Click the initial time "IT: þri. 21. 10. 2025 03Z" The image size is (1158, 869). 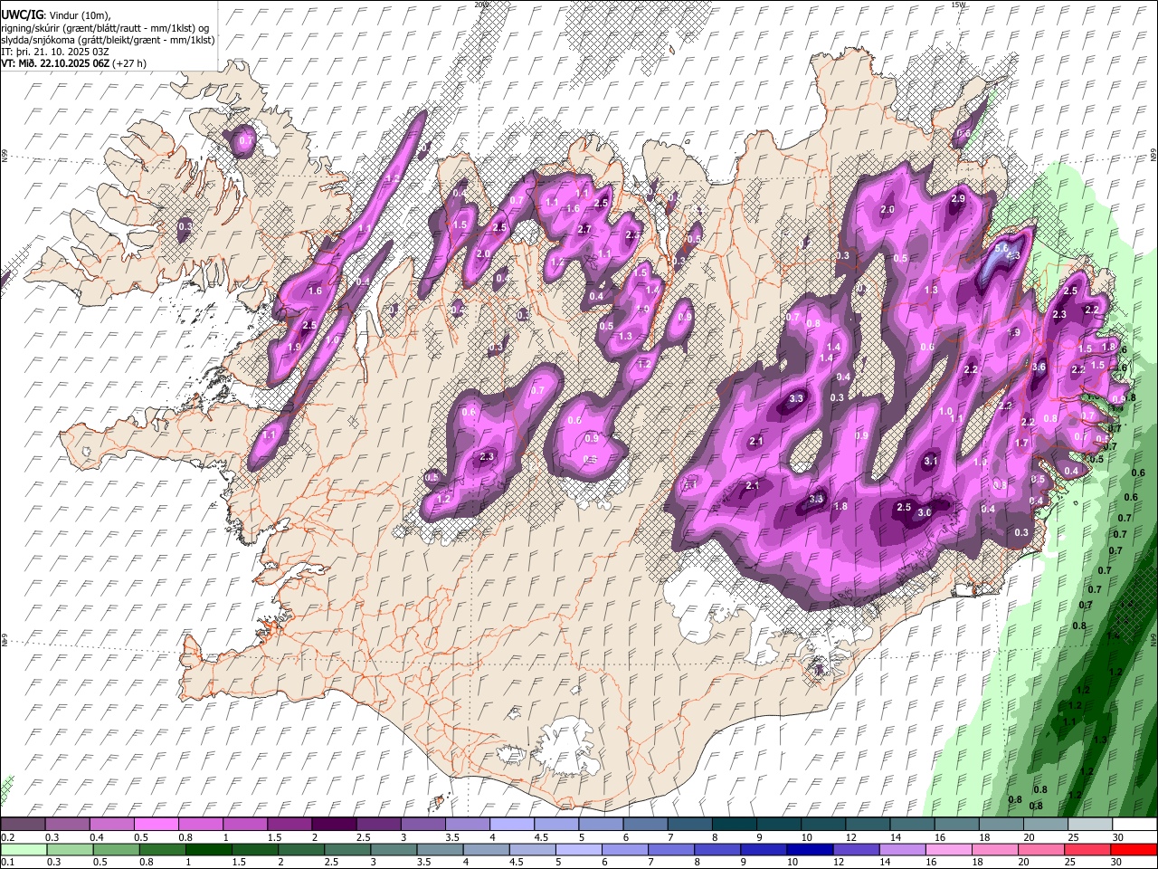[56, 52]
